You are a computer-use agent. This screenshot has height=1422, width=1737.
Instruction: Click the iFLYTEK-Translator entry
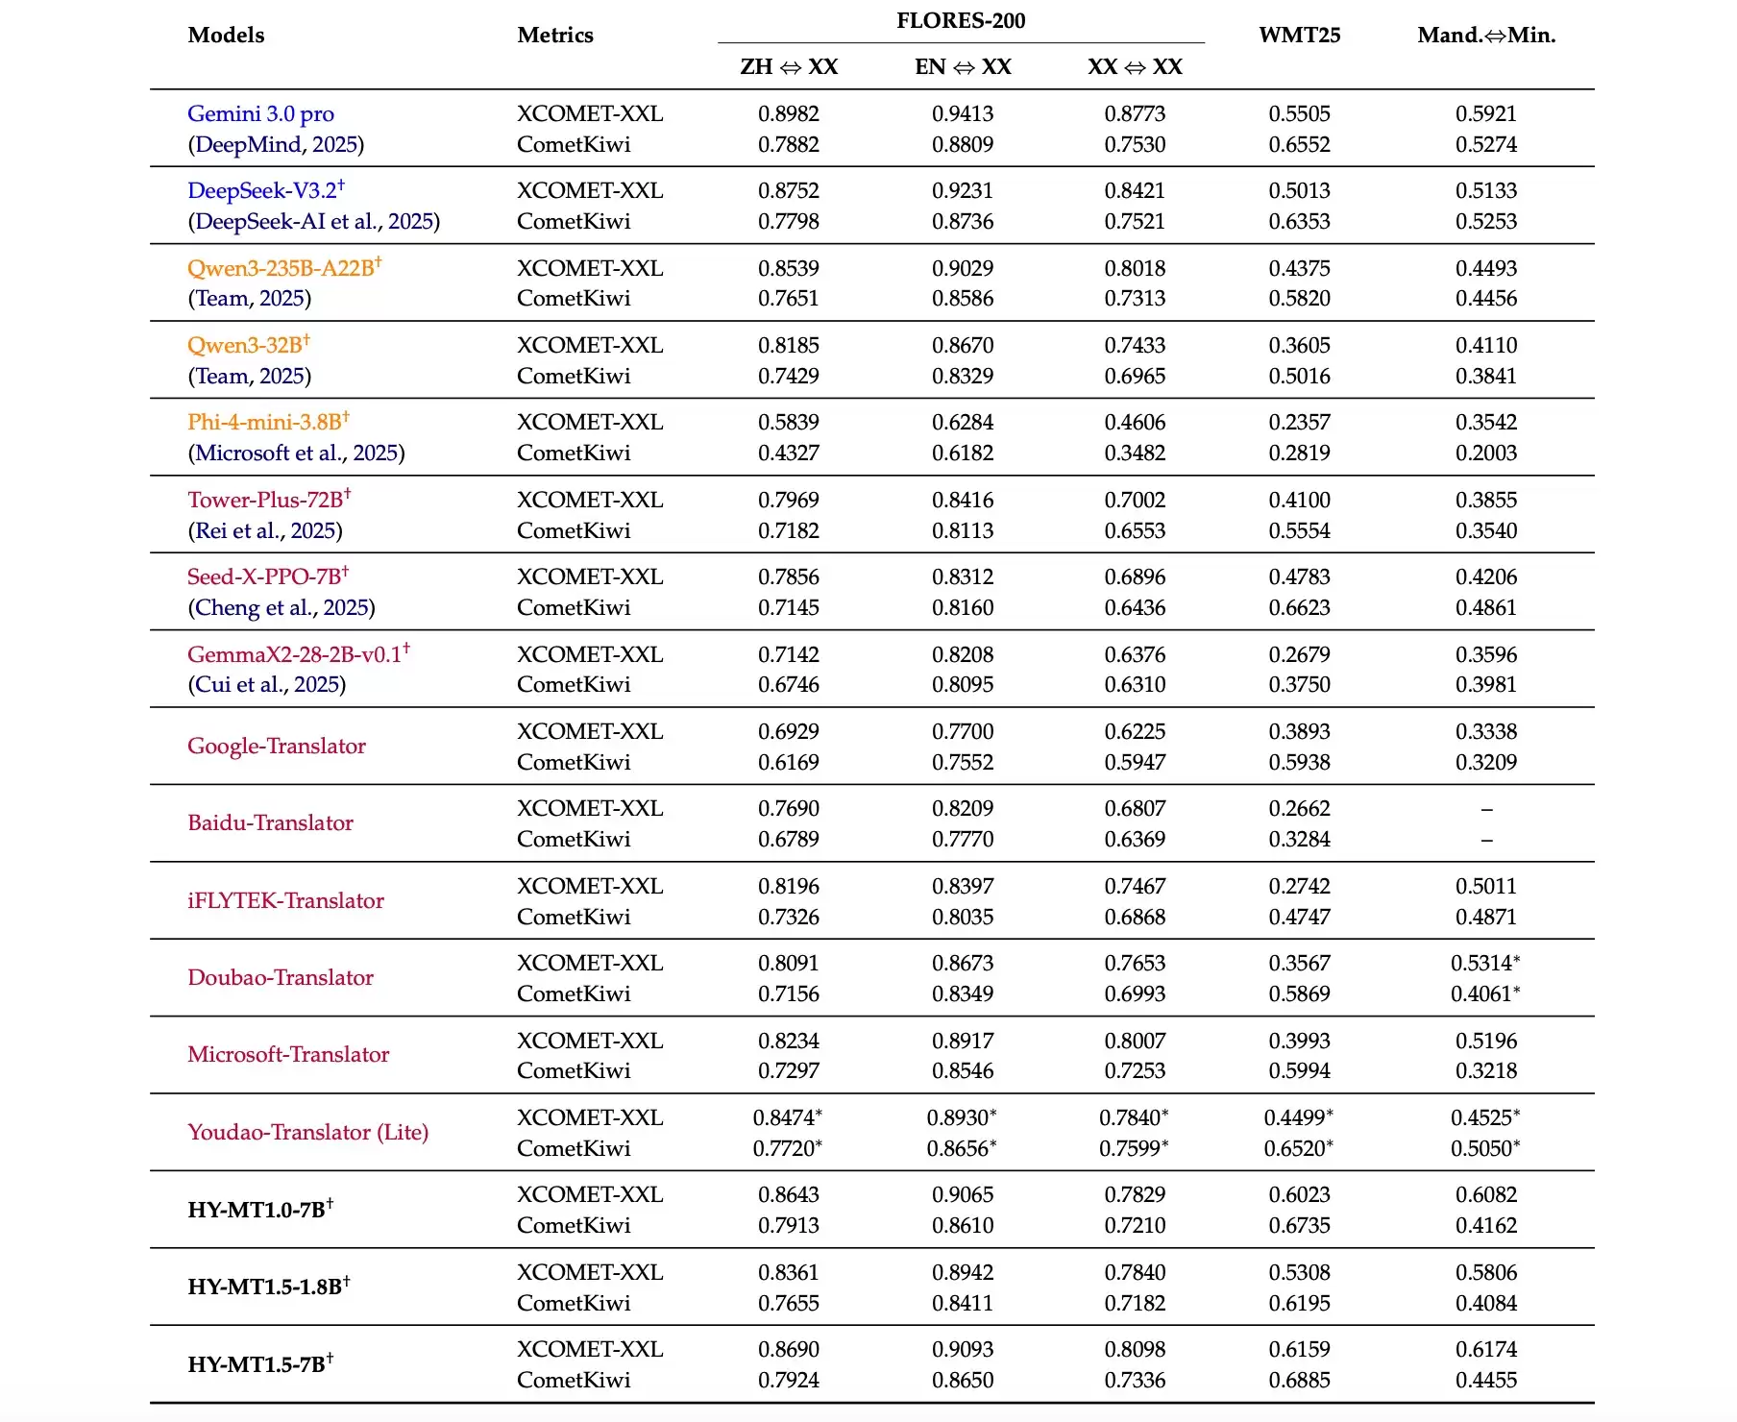click(285, 900)
